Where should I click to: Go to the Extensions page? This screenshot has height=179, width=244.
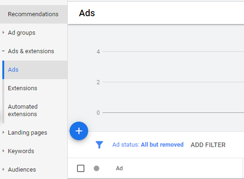(x=23, y=88)
